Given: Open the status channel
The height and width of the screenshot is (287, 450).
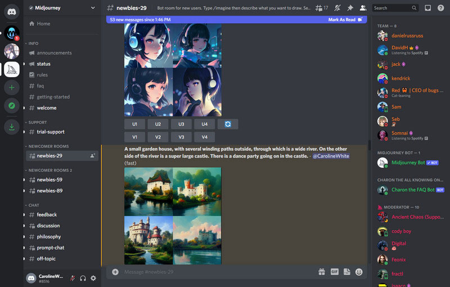Looking at the screenshot, I should (x=62, y=64).
